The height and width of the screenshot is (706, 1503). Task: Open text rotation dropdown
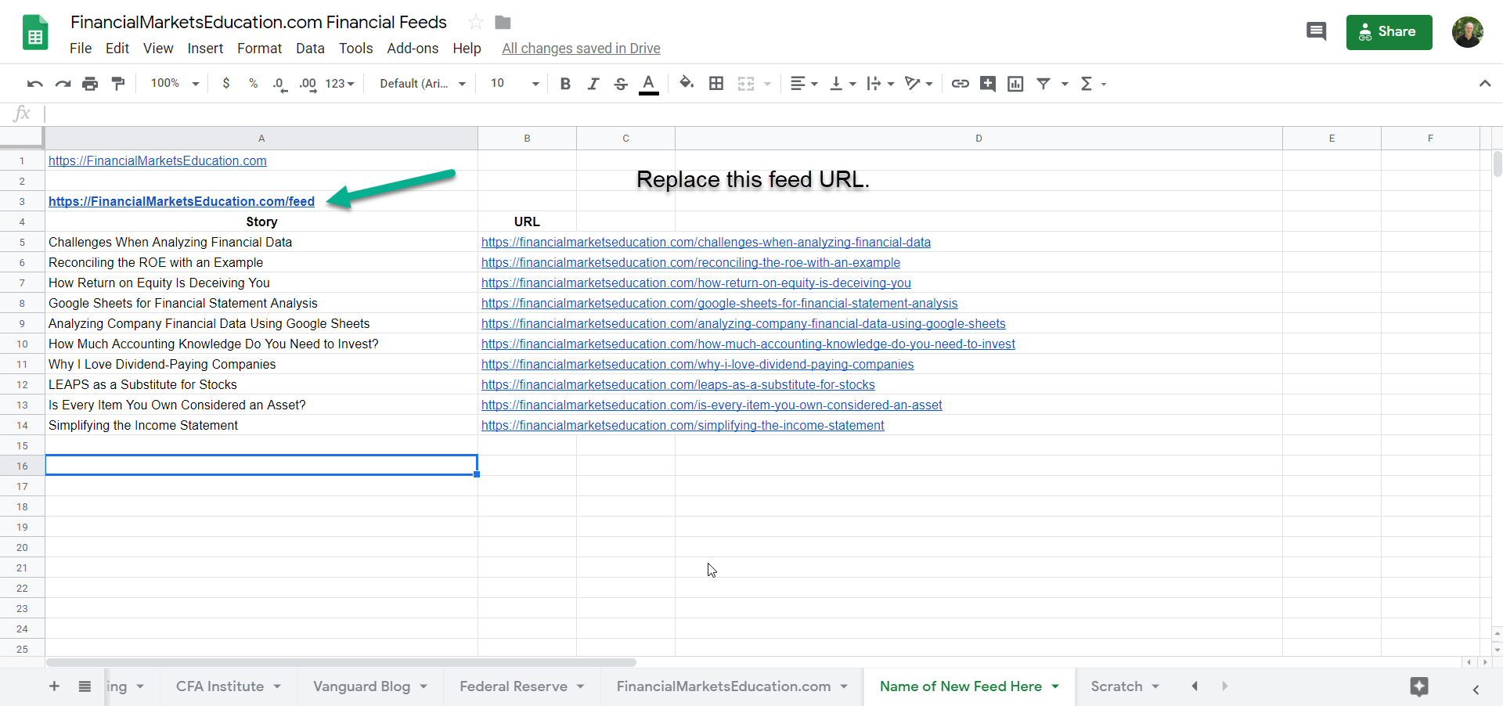[919, 84]
